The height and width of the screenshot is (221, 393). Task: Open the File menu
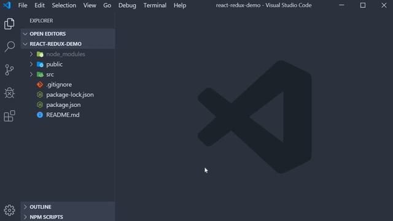pos(23,6)
